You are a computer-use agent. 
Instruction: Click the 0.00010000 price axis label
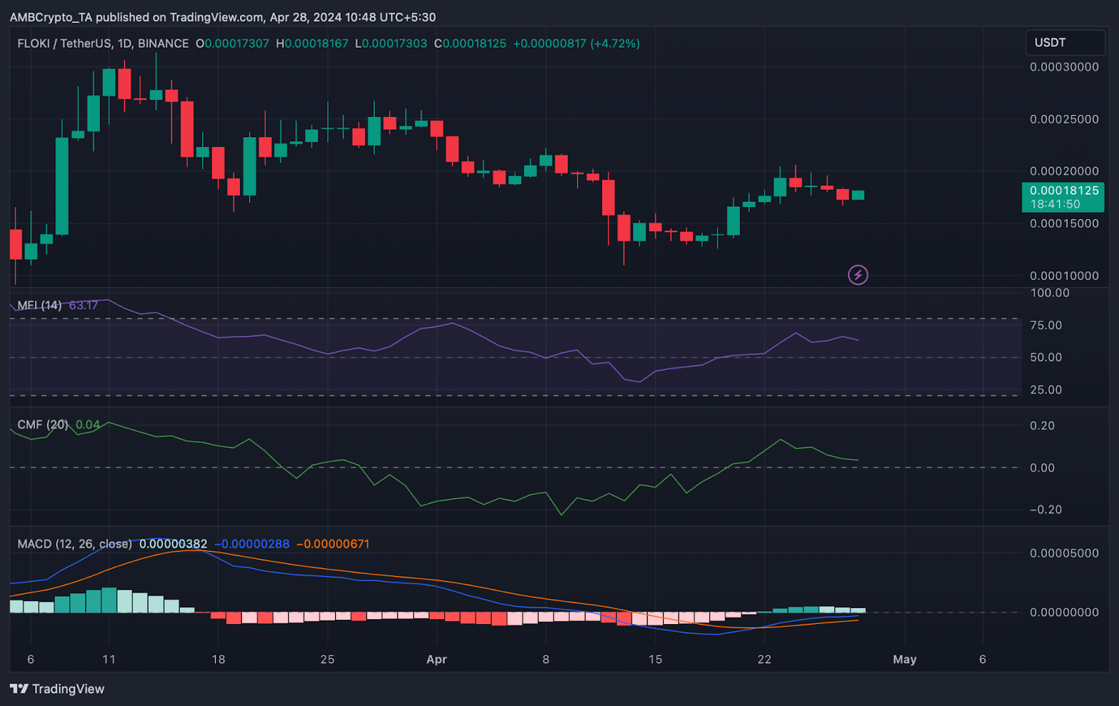[1064, 276]
